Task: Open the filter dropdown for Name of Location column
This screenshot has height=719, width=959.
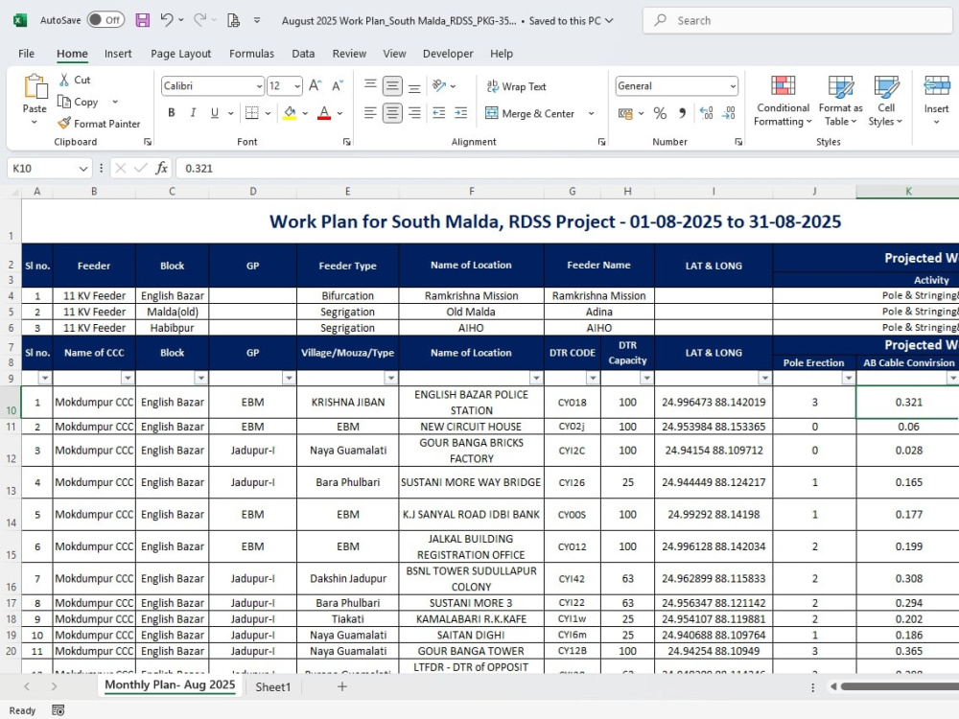Action: (x=536, y=378)
